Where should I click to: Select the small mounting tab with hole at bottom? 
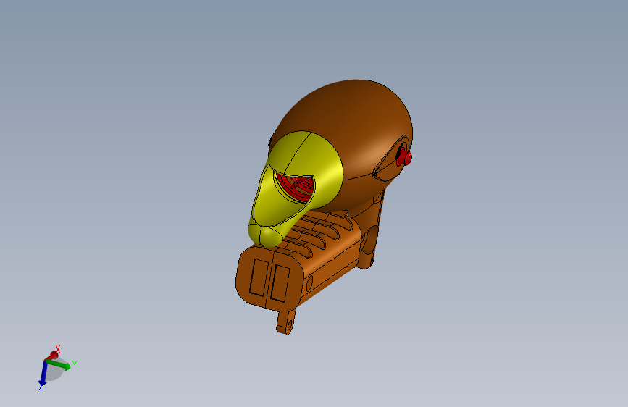(x=287, y=322)
